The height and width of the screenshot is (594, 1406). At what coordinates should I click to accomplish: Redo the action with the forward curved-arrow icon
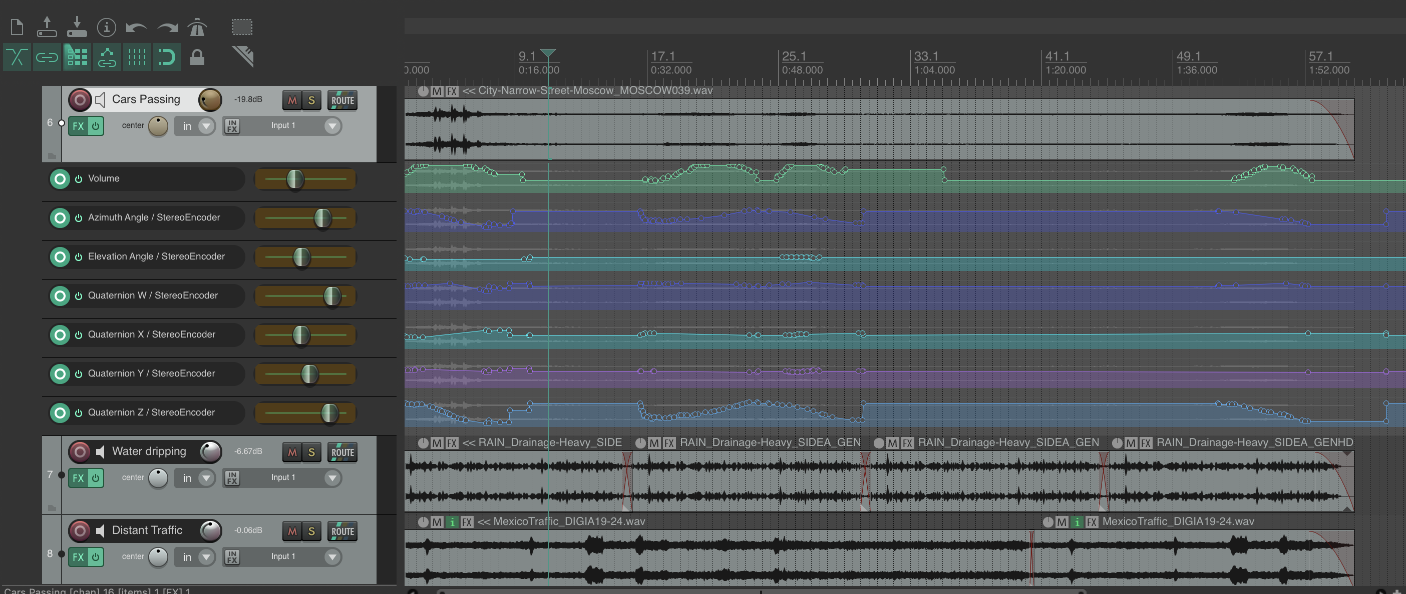pos(168,27)
